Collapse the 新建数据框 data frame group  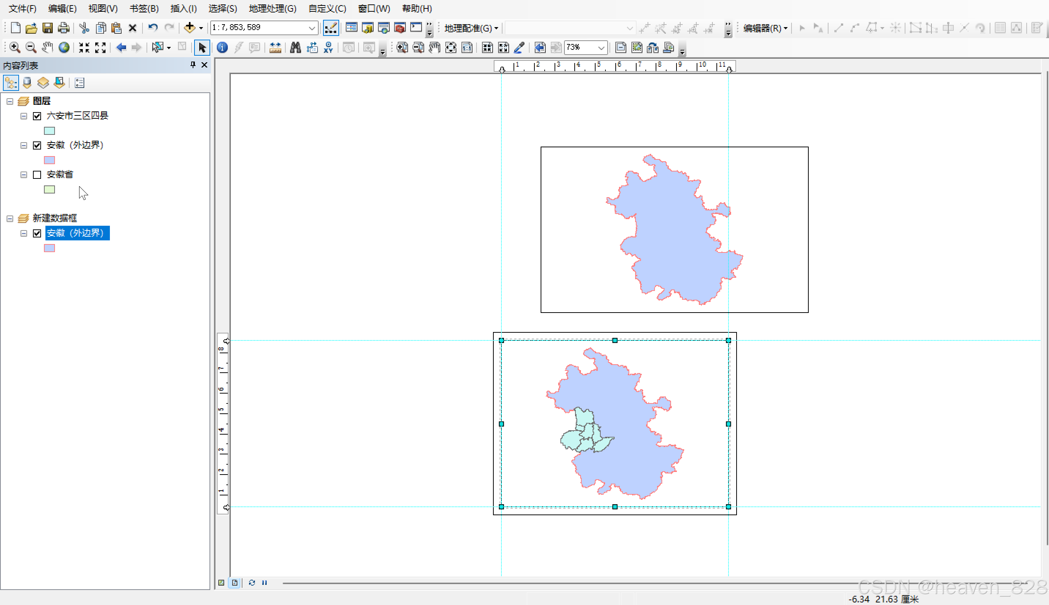pyautogui.click(x=10, y=218)
